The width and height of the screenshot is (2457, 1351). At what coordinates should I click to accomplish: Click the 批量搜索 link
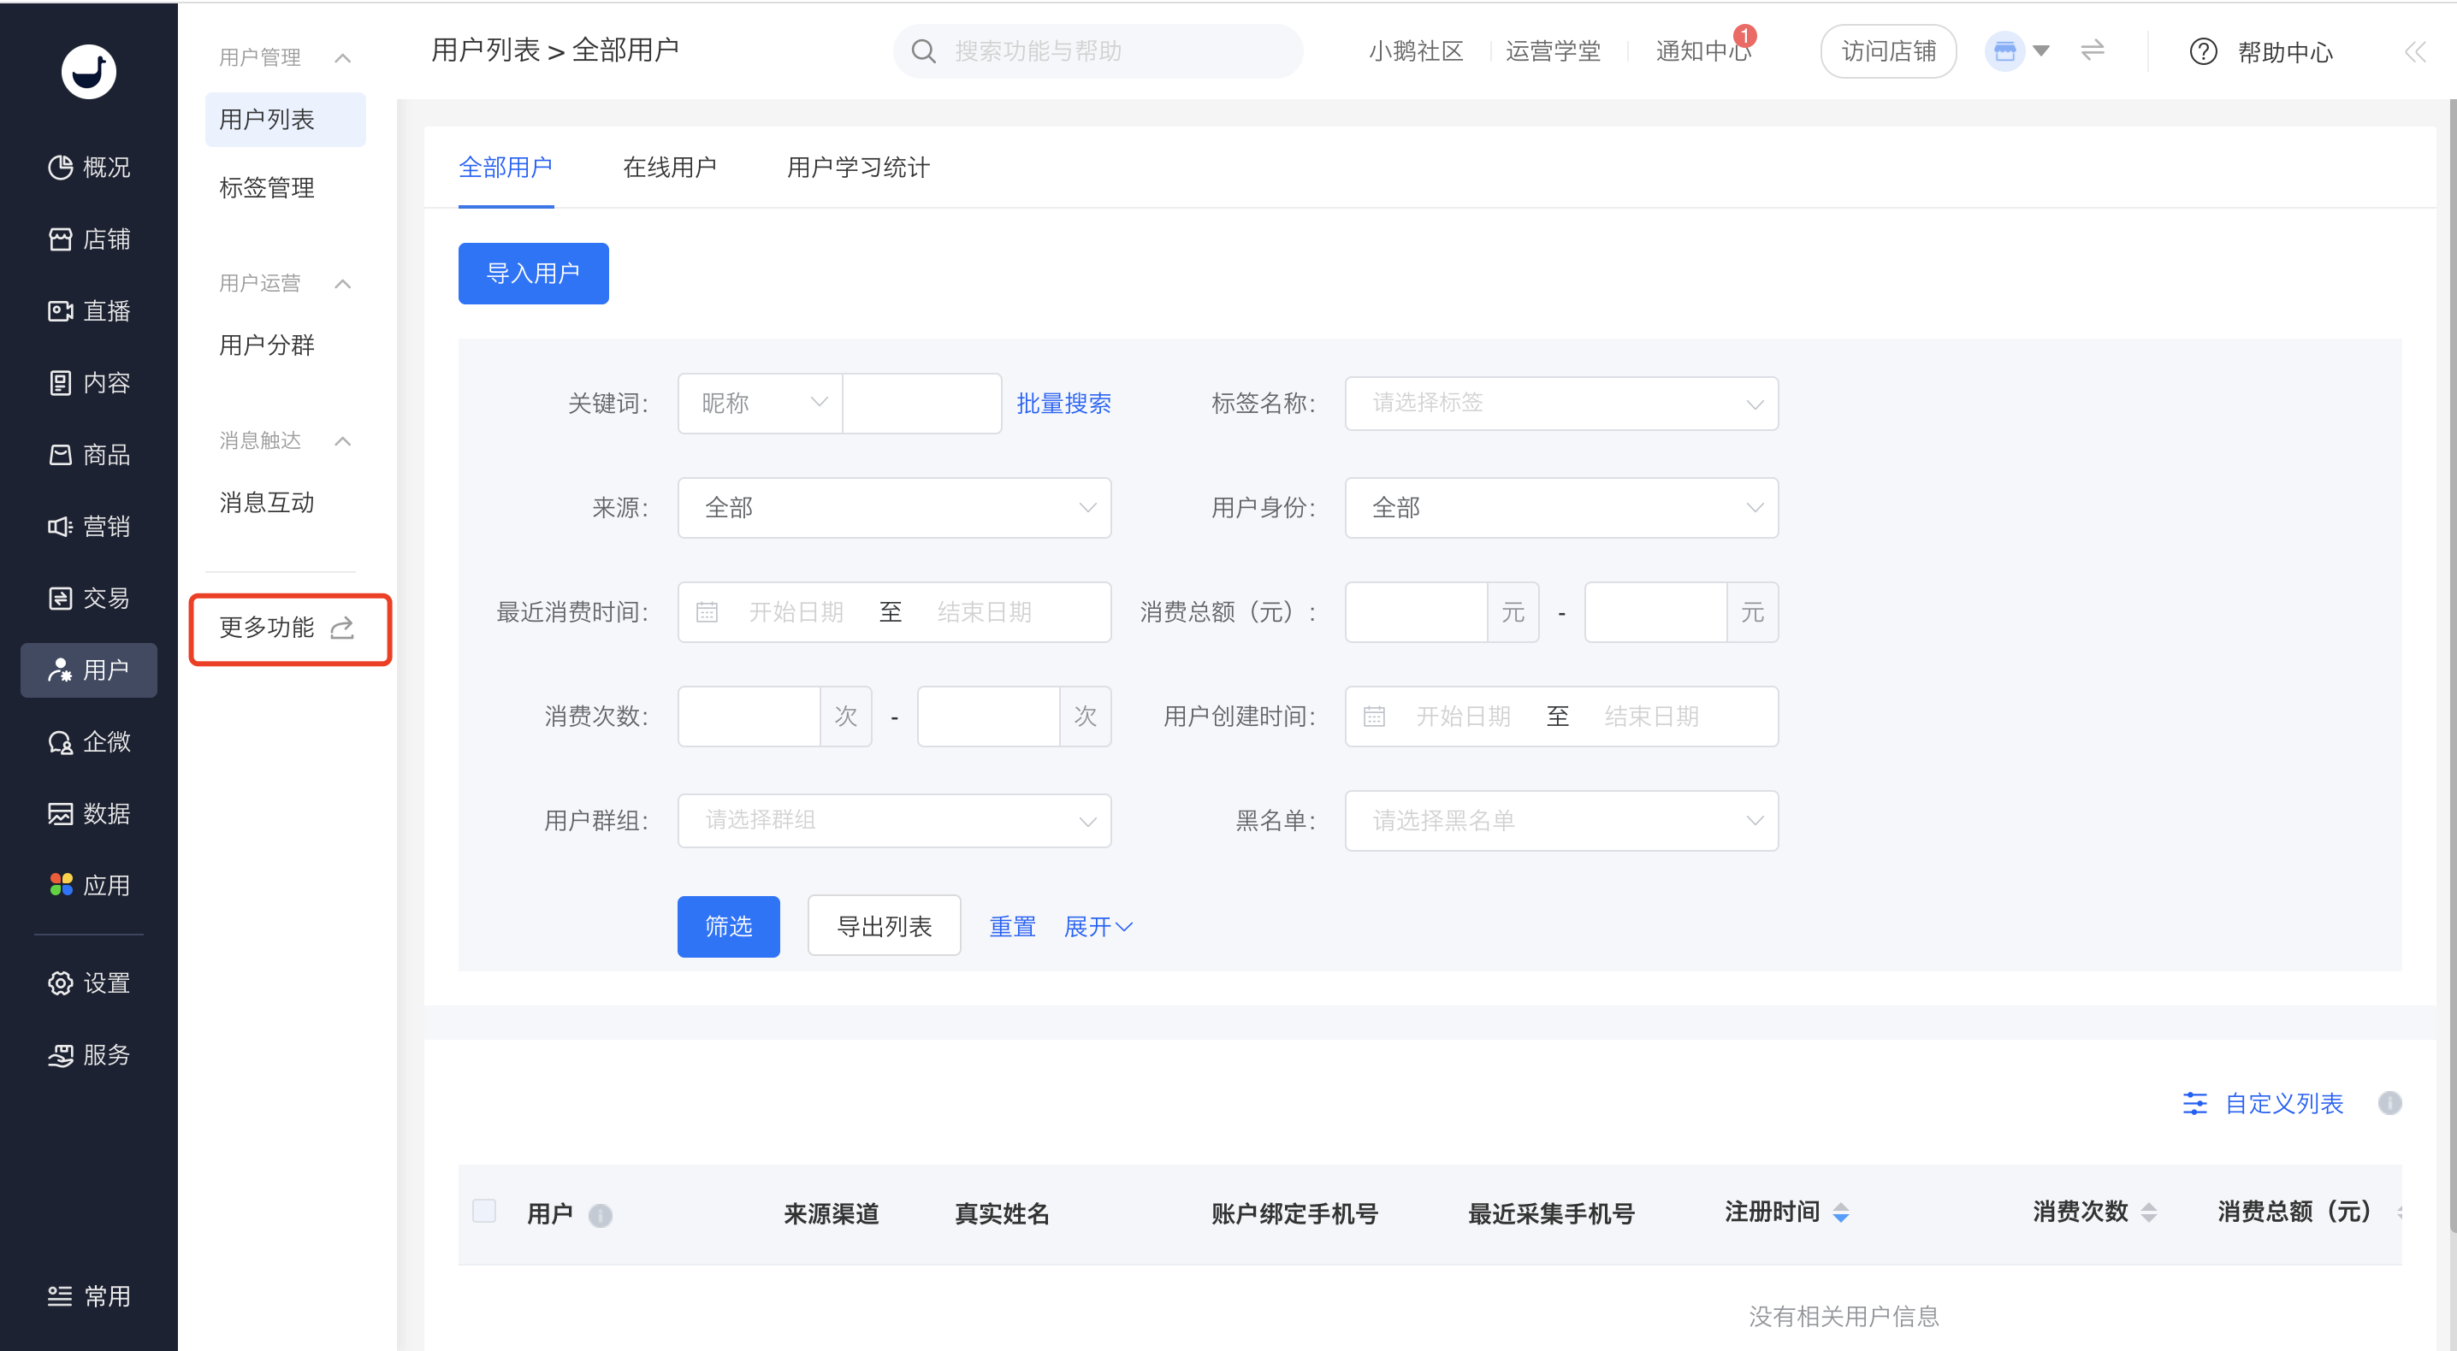[1063, 404]
